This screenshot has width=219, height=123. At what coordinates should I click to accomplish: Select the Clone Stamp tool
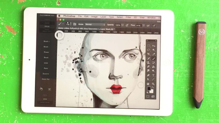click(149, 62)
